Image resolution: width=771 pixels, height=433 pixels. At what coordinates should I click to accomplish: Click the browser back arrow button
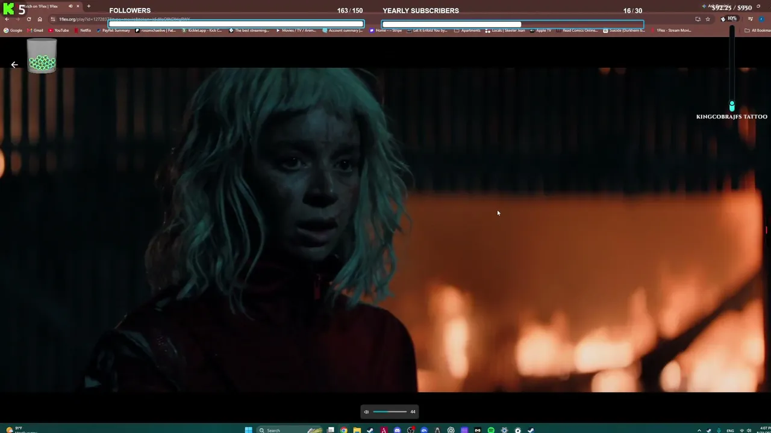pyautogui.click(x=7, y=19)
